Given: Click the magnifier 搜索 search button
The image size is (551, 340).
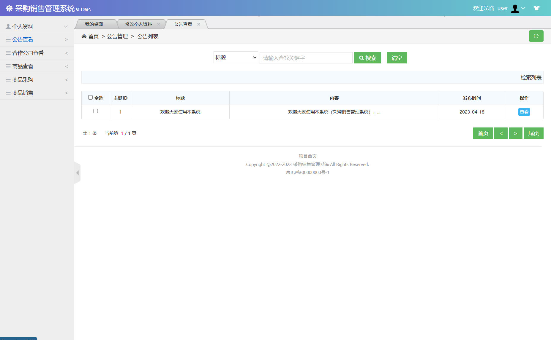Looking at the screenshot, I should tap(367, 58).
